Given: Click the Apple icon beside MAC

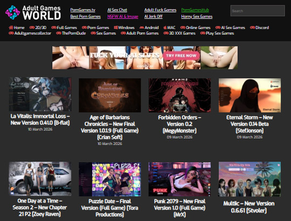Looking at the screenshot, I should point(165,27).
